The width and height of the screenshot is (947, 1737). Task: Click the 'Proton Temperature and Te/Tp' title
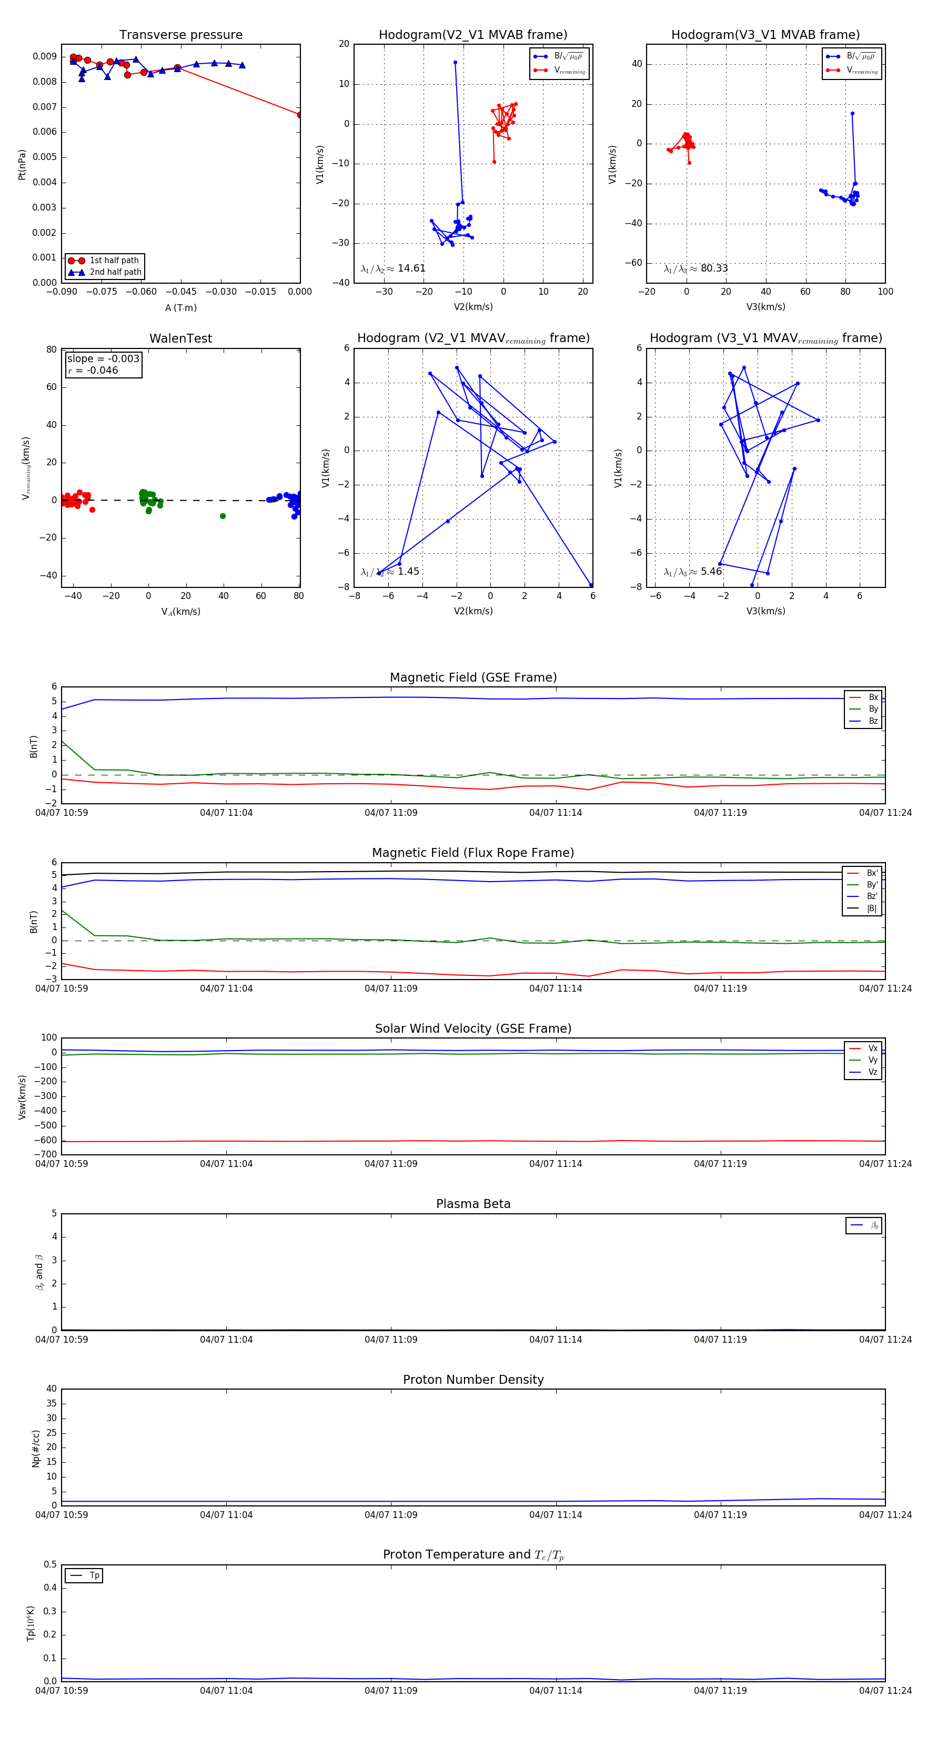pyautogui.click(x=473, y=1555)
